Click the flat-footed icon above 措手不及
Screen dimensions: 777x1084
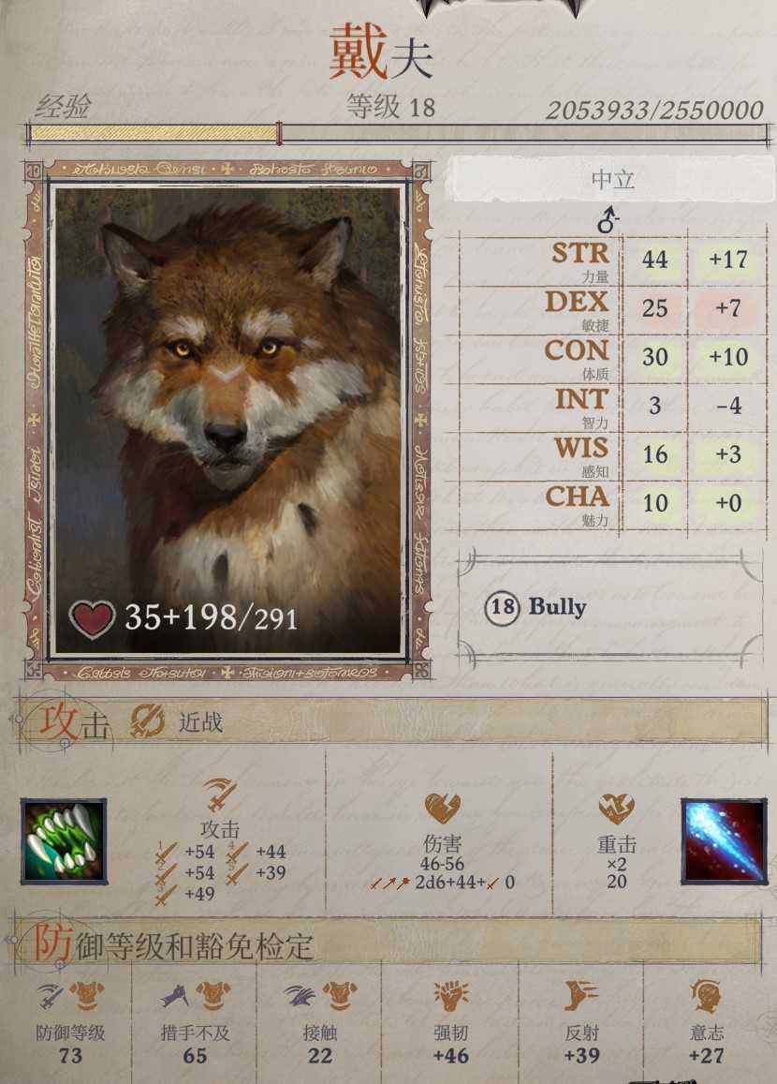point(195,996)
